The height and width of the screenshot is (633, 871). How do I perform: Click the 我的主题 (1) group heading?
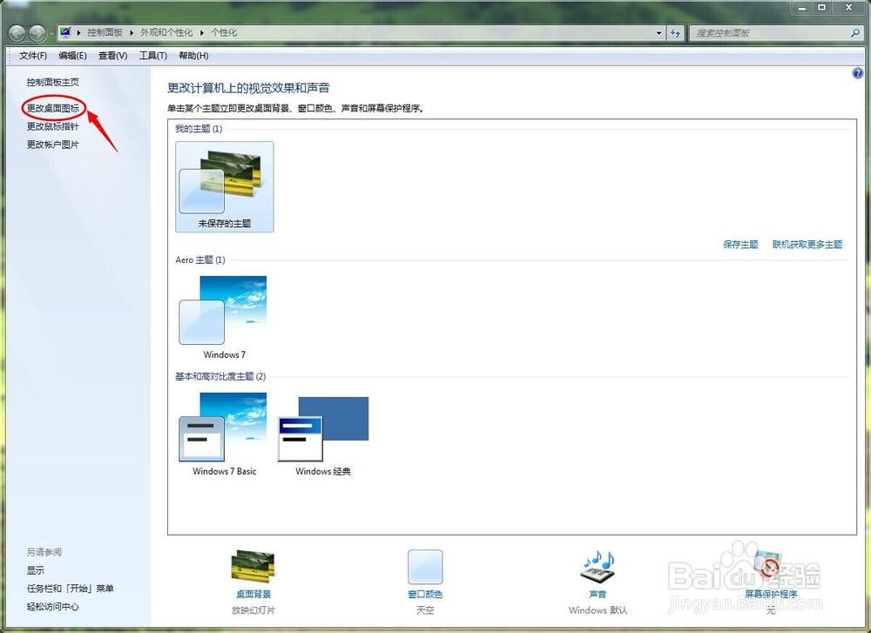point(199,129)
